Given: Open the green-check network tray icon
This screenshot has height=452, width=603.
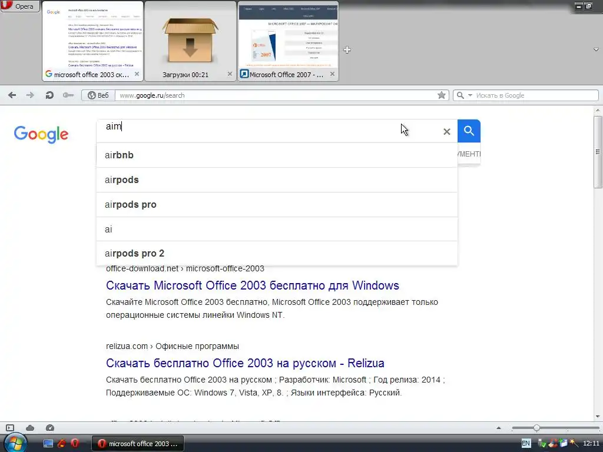Looking at the screenshot, I should 542,444.
